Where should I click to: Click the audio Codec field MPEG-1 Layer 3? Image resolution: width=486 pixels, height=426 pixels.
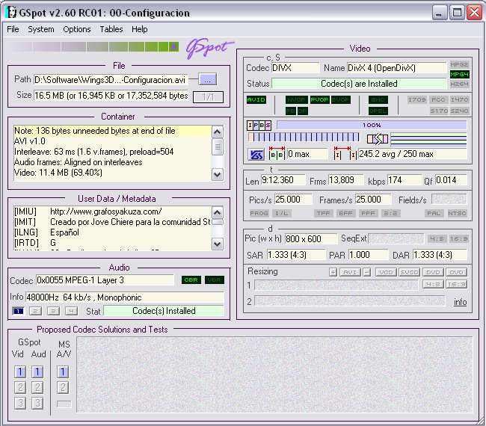point(105,280)
